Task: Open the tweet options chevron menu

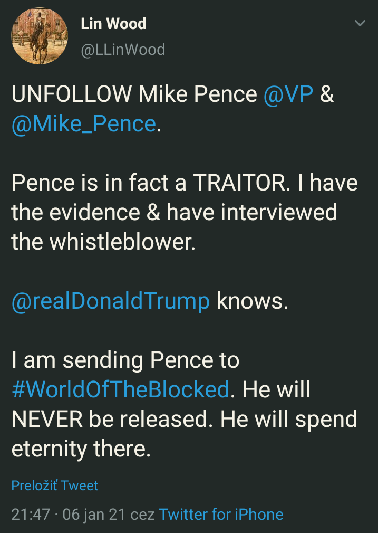Action: [x=360, y=24]
